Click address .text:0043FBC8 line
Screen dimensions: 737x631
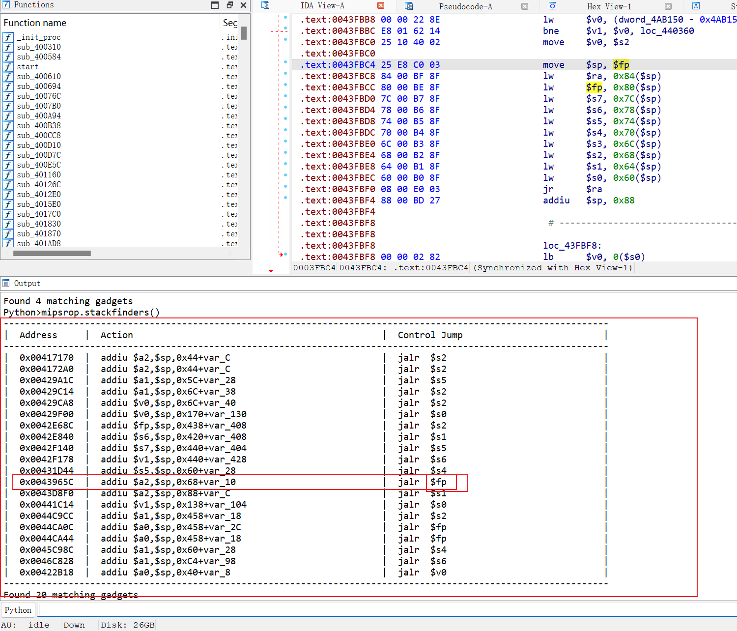pyautogui.click(x=338, y=76)
